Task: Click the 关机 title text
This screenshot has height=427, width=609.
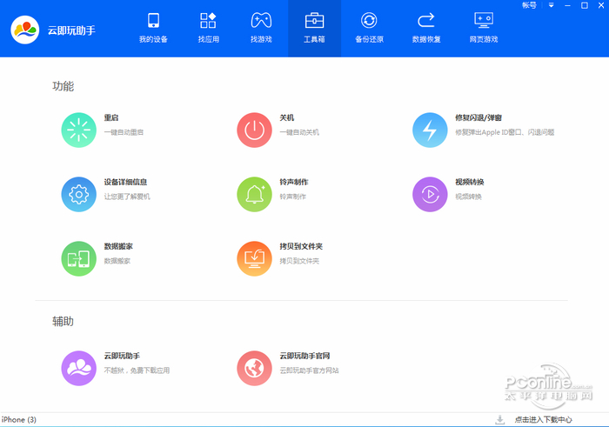Action: (286, 117)
